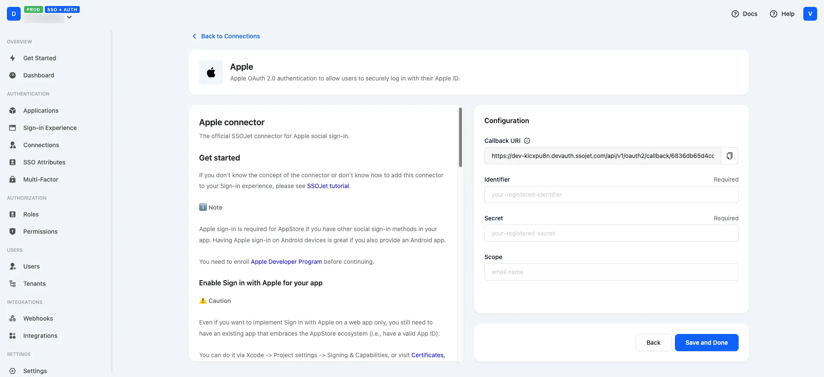
Task: Click the Help question mark icon
Action: 774,14
